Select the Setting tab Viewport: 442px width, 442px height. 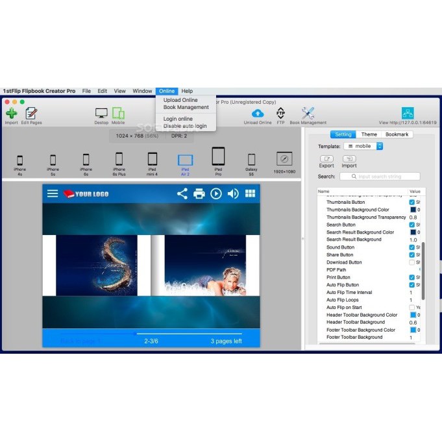pyautogui.click(x=343, y=134)
